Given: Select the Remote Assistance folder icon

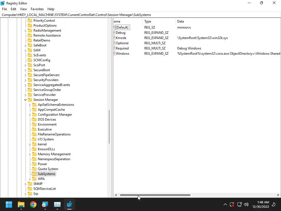Looking at the screenshot, I should click(x=30, y=35).
